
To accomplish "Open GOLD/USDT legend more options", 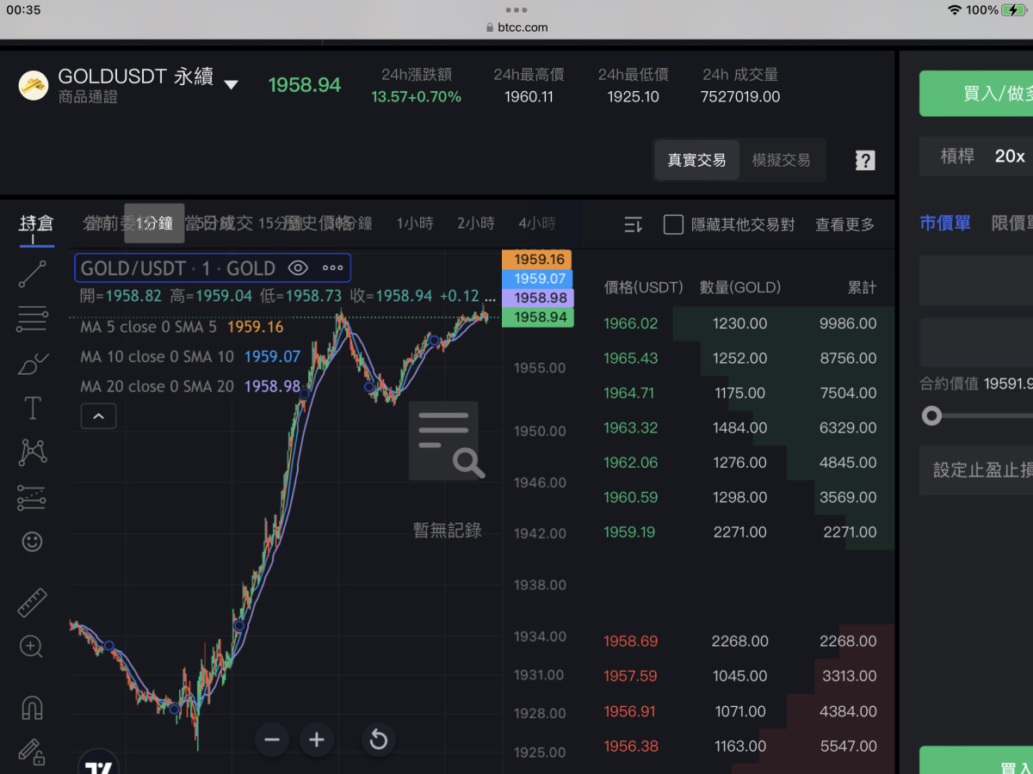I will coord(332,268).
